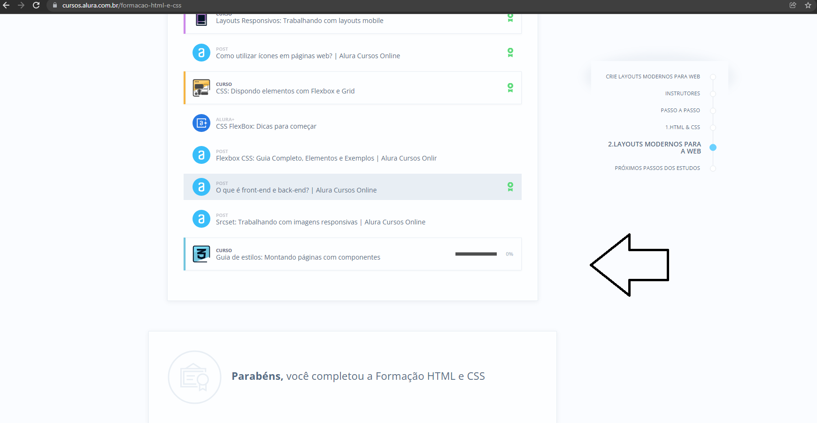
Task: Open the post Srcset: Trabalhando com imagens responsivas
Action: point(321,222)
